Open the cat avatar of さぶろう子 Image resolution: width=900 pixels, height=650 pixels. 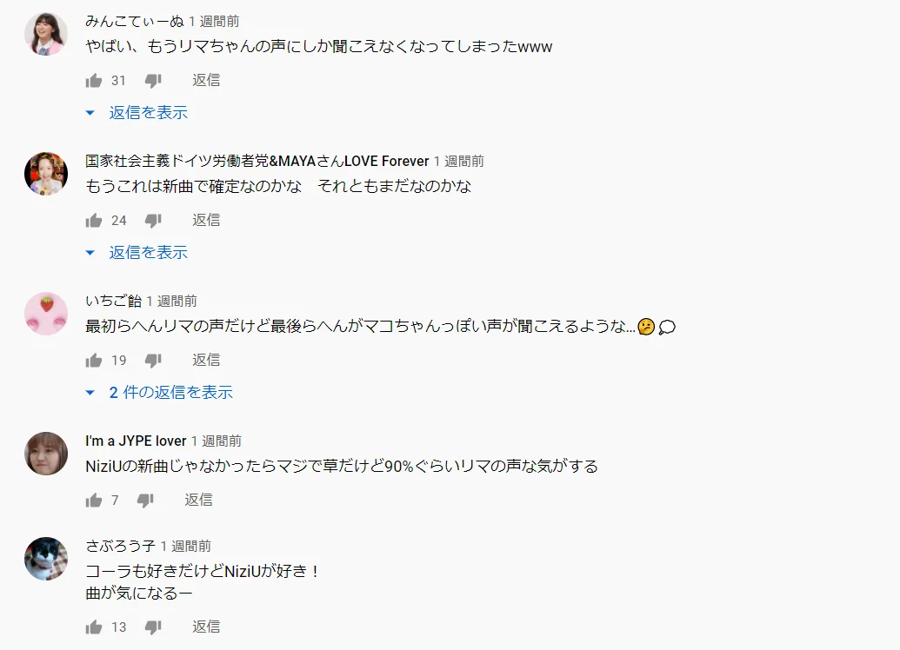pos(46,559)
